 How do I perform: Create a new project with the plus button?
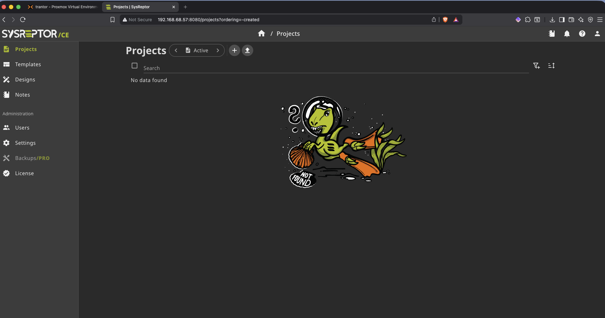point(234,50)
